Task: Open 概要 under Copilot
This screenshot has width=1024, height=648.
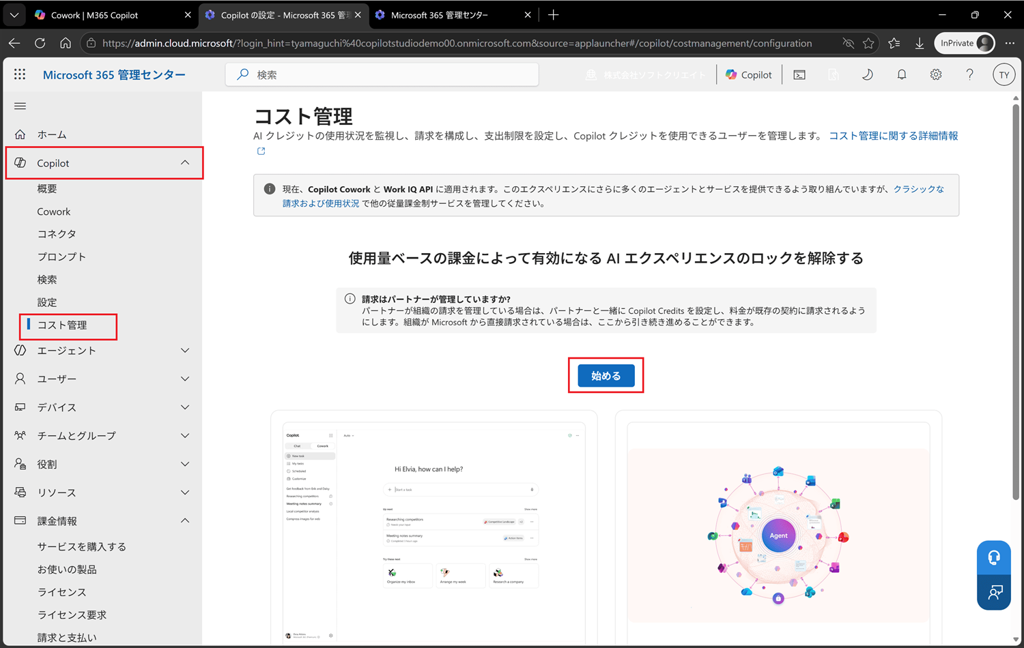Action: coord(47,189)
